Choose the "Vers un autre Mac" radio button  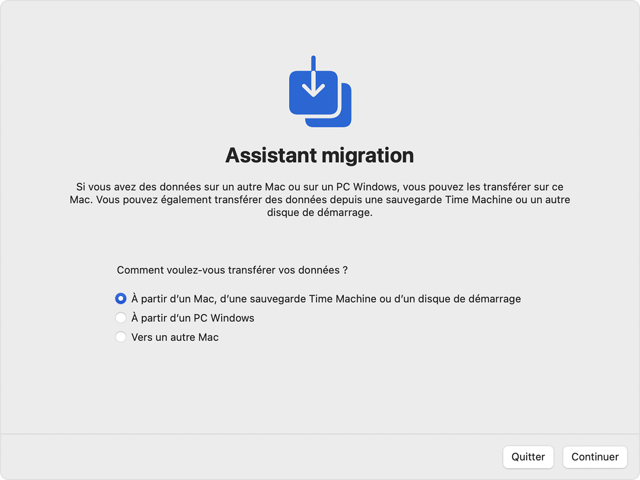pos(121,337)
